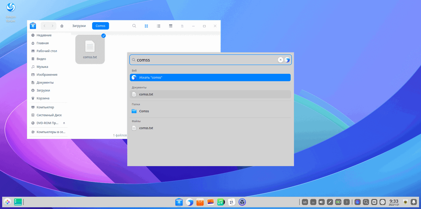This screenshot has width=421, height=209.
Task: Open Control Center from the dock
Action: coord(242,202)
